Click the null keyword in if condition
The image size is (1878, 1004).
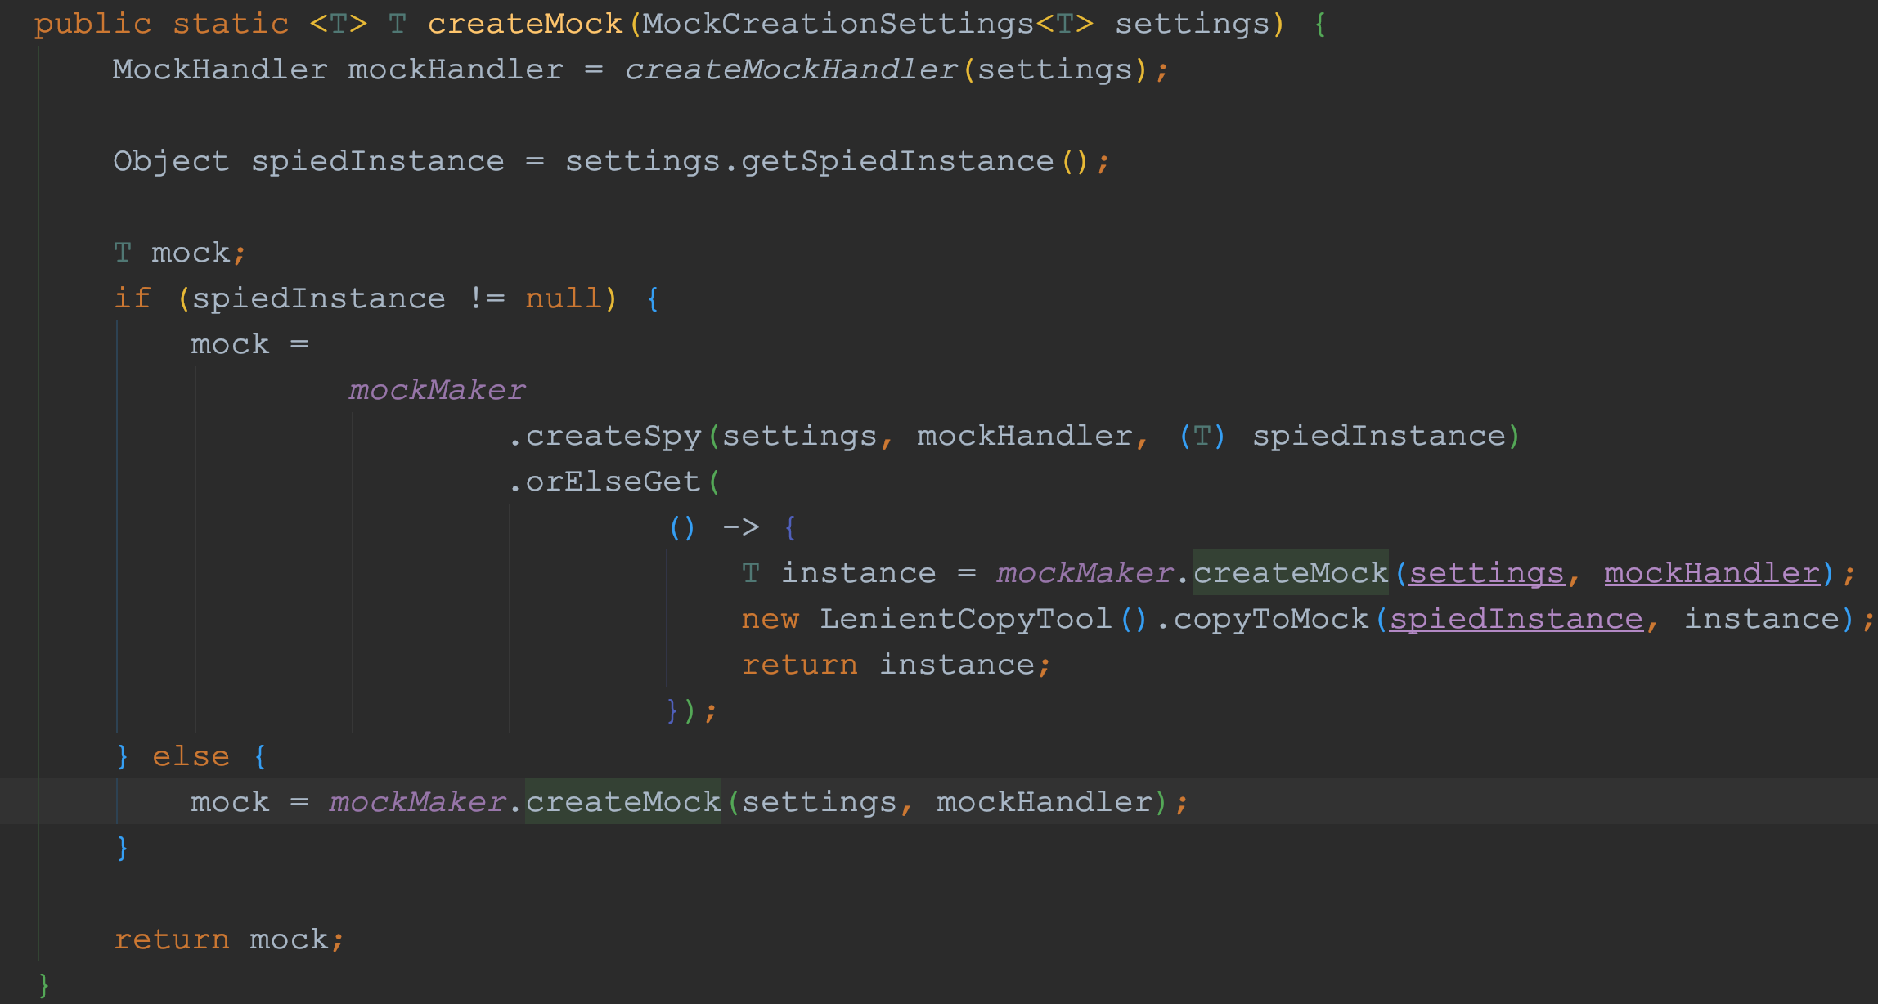click(563, 298)
